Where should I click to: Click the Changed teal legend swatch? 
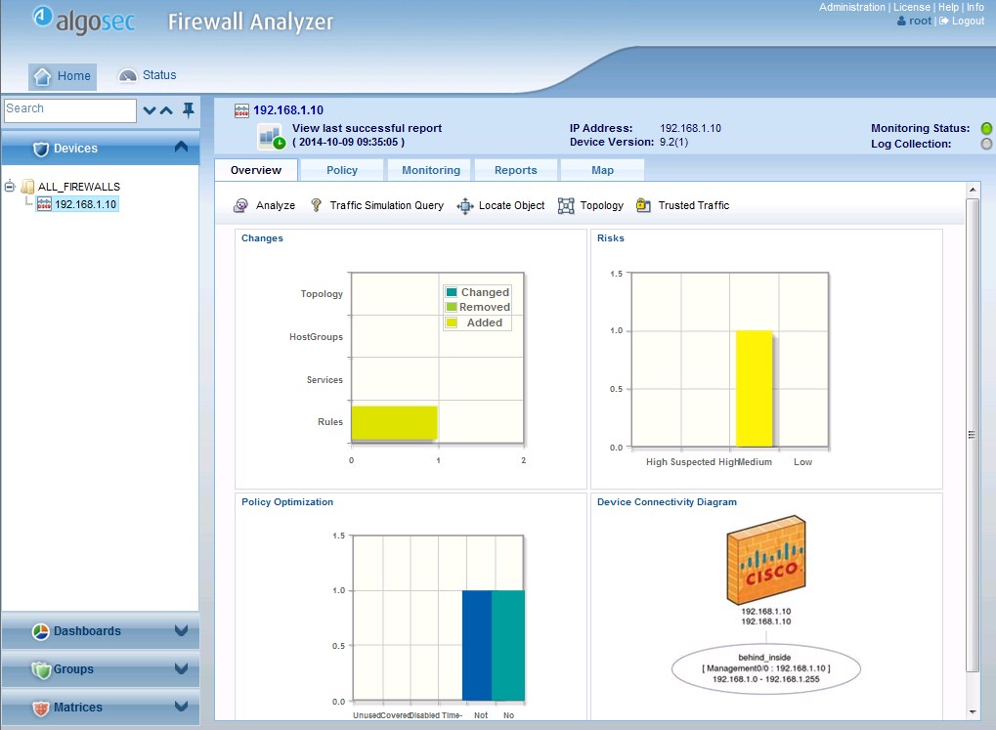(x=452, y=292)
